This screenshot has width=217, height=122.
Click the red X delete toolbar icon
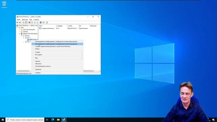tap(29, 22)
